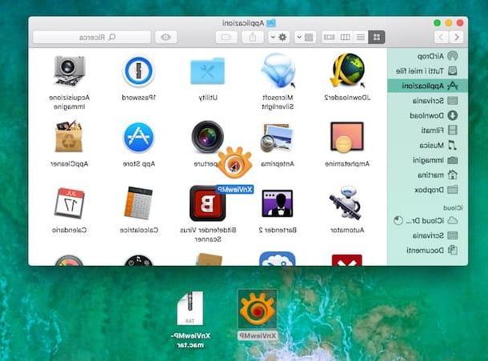The height and width of the screenshot is (361, 488).
Task: Open the Utility folder
Action: 207,71
